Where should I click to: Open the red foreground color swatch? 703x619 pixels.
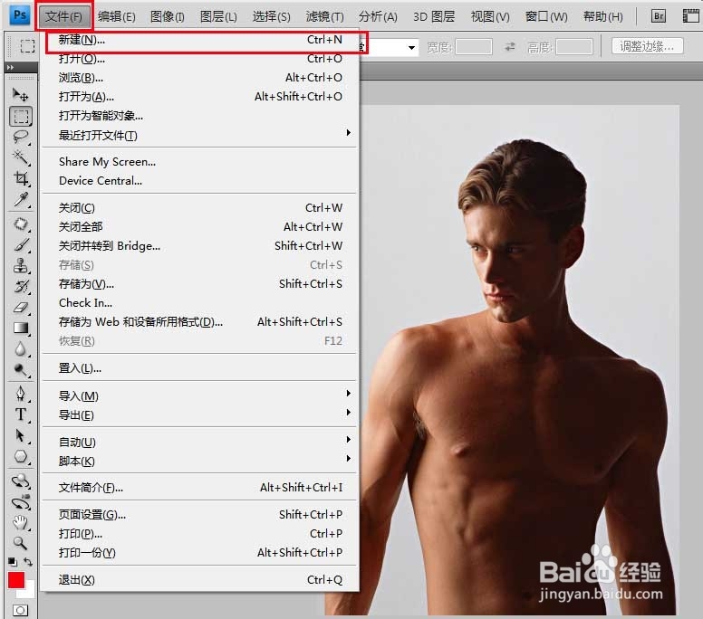pyautogui.click(x=16, y=580)
